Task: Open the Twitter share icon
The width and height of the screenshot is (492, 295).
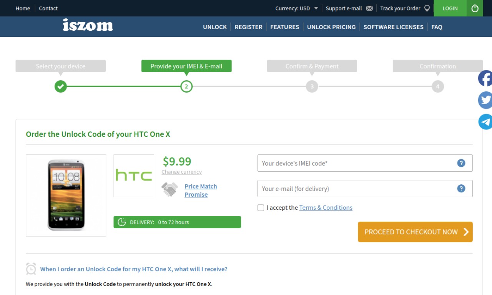Action: point(485,100)
